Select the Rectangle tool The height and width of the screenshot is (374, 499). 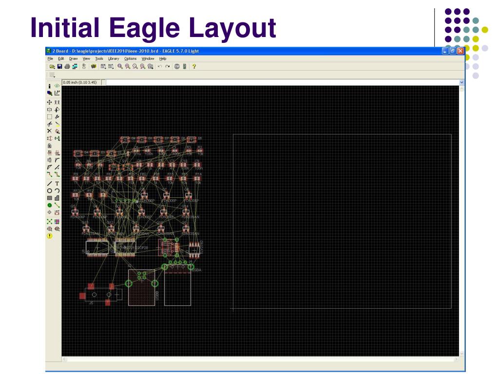pyautogui.click(x=49, y=198)
